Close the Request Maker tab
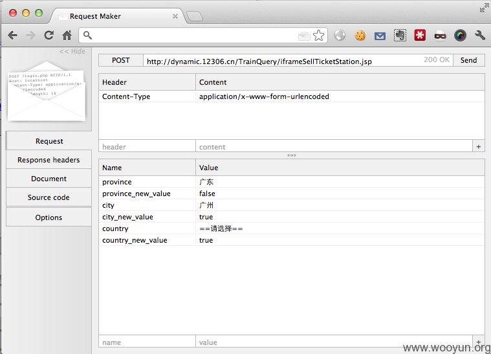This screenshot has height=354, width=491. 175,16
